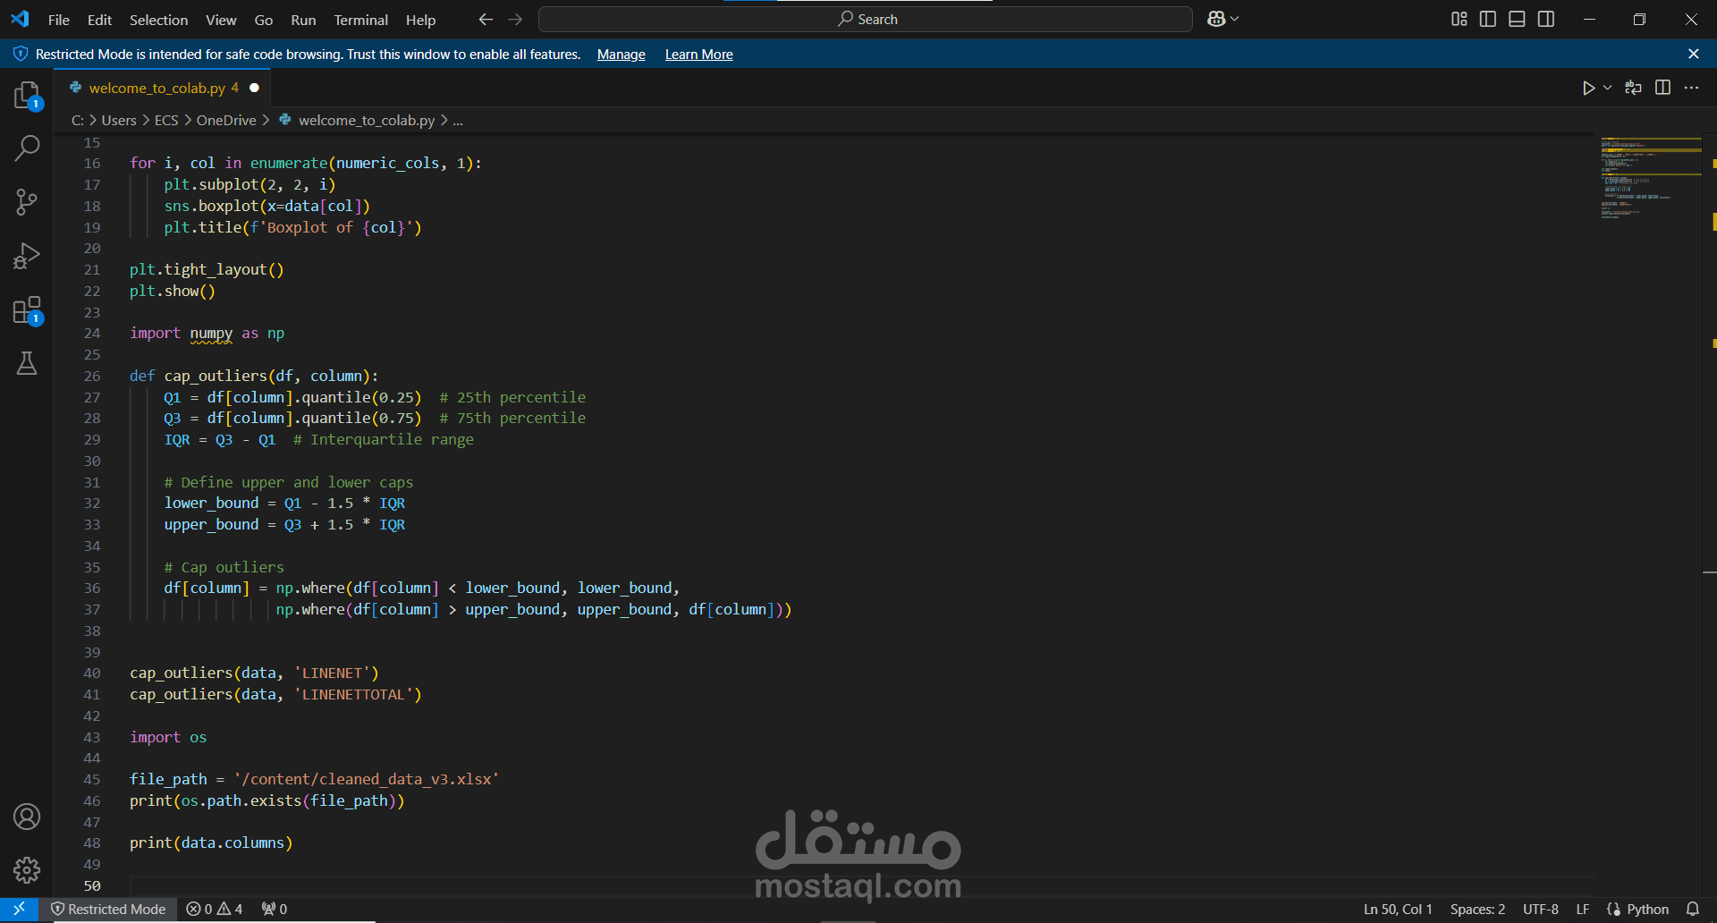Select the welcome_to_colab.py tab
This screenshot has width=1717, height=923.
(x=164, y=88)
